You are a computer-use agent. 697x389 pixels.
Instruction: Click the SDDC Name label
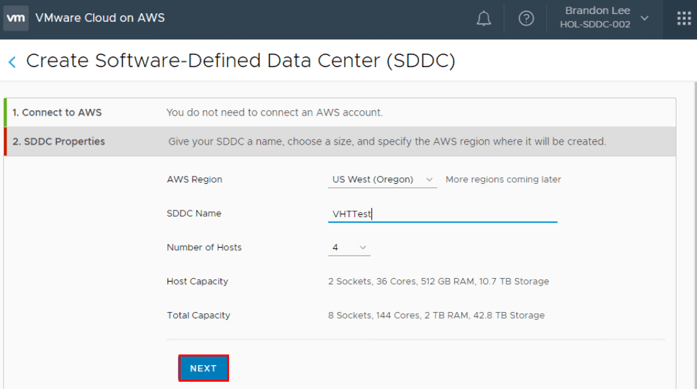point(194,213)
